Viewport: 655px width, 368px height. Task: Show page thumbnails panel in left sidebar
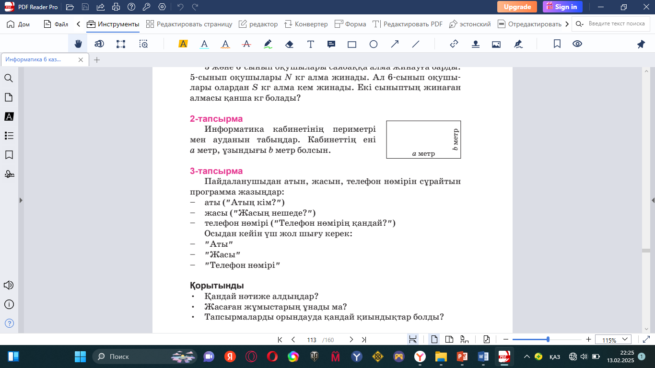click(9, 97)
